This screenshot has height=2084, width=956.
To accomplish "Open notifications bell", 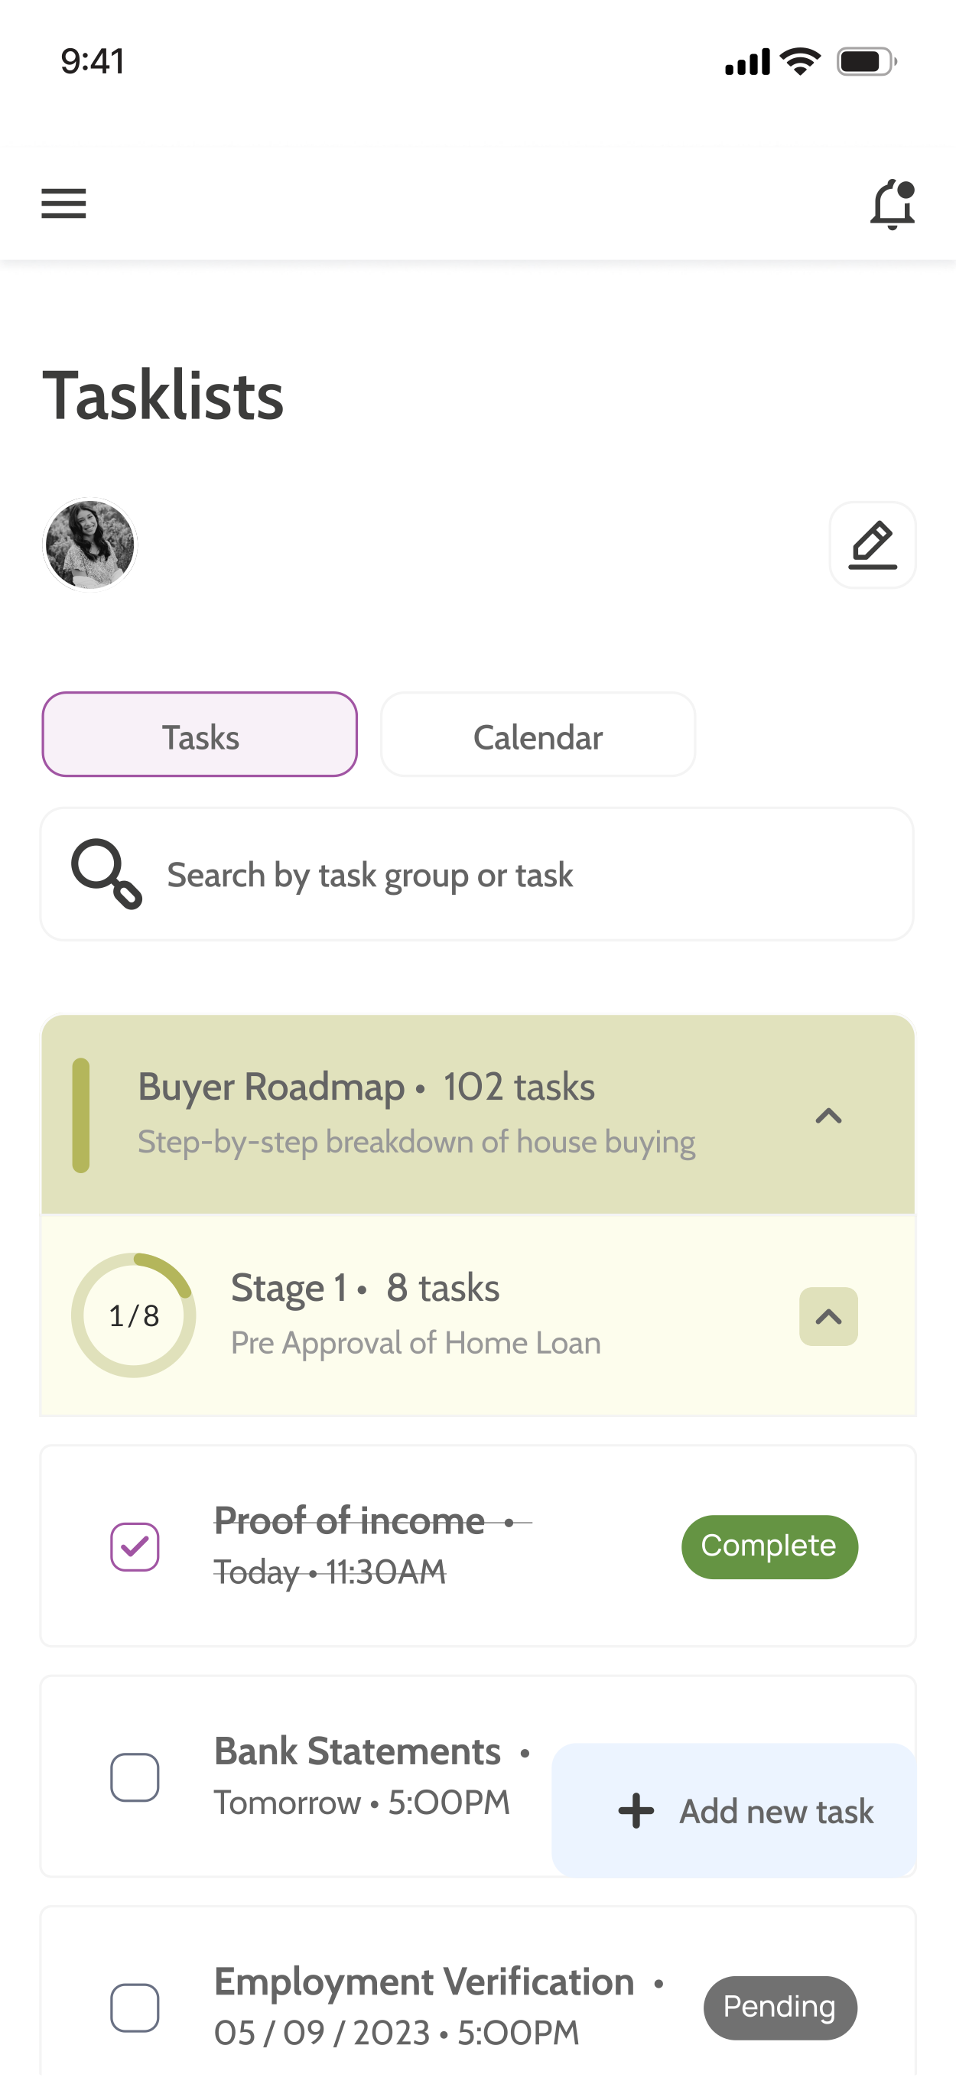I will (892, 204).
